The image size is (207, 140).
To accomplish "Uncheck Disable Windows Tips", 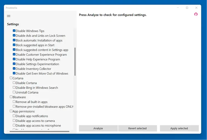I will (x=14, y=31).
